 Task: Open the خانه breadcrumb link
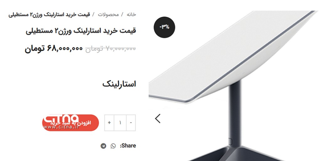pyautogui.click(x=131, y=14)
